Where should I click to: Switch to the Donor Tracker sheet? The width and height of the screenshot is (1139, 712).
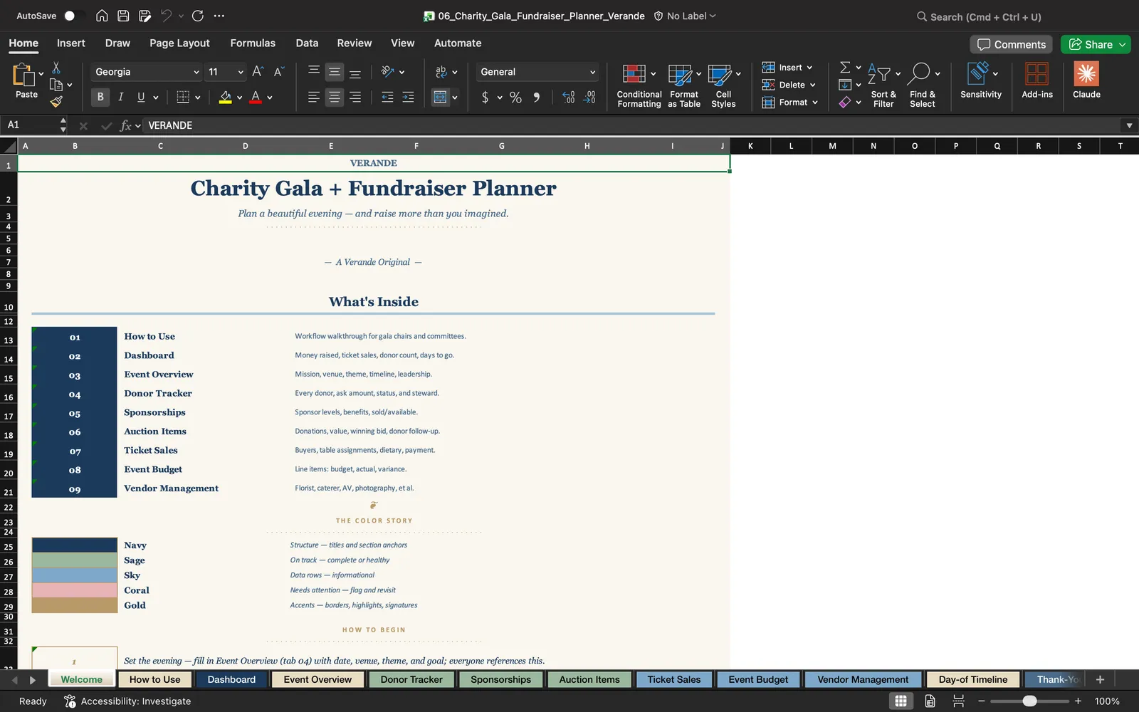(x=411, y=679)
